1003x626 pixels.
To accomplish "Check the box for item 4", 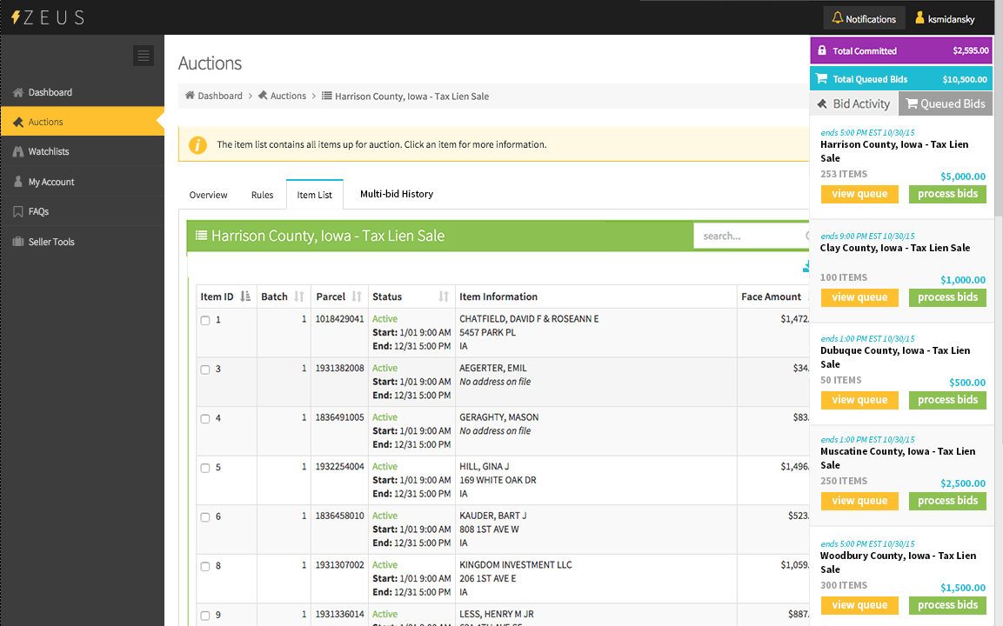I will [205, 419].
